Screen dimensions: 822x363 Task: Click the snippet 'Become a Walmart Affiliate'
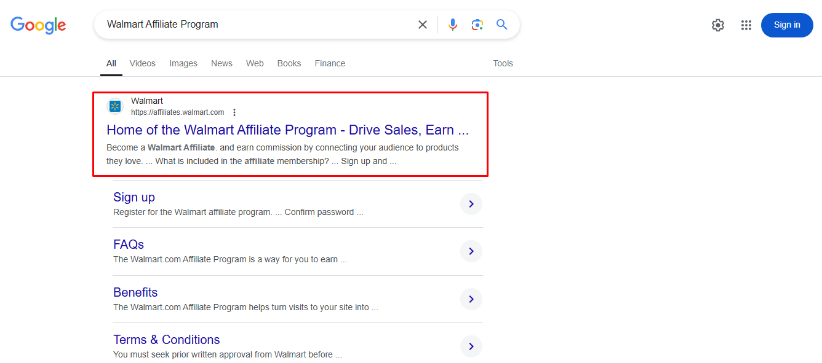point(161,147)
